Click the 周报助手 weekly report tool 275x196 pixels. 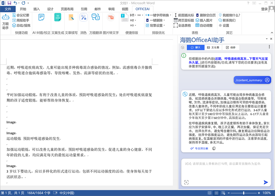point(21,20)
